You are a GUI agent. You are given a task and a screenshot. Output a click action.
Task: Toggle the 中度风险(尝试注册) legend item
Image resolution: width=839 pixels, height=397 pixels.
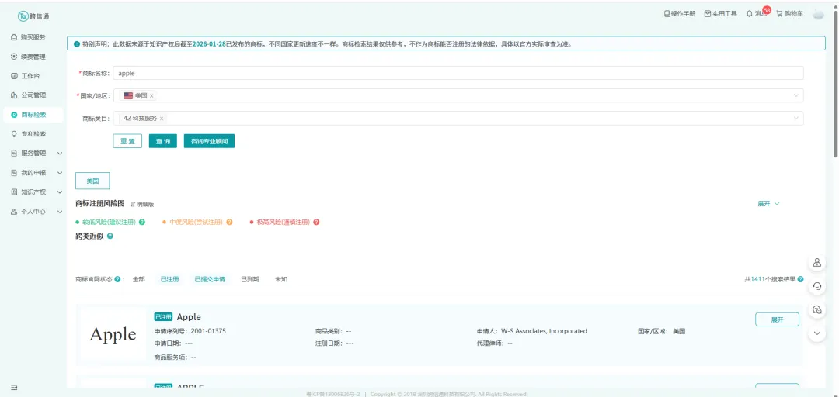tap(192, 223)
